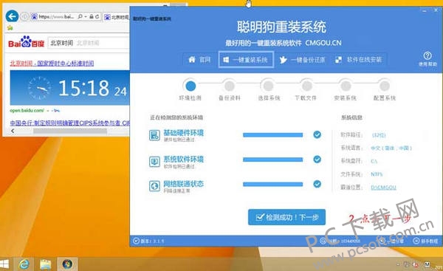Click the 网络联通状态 progress bar
Screen dimensions: 443x271
273,185
